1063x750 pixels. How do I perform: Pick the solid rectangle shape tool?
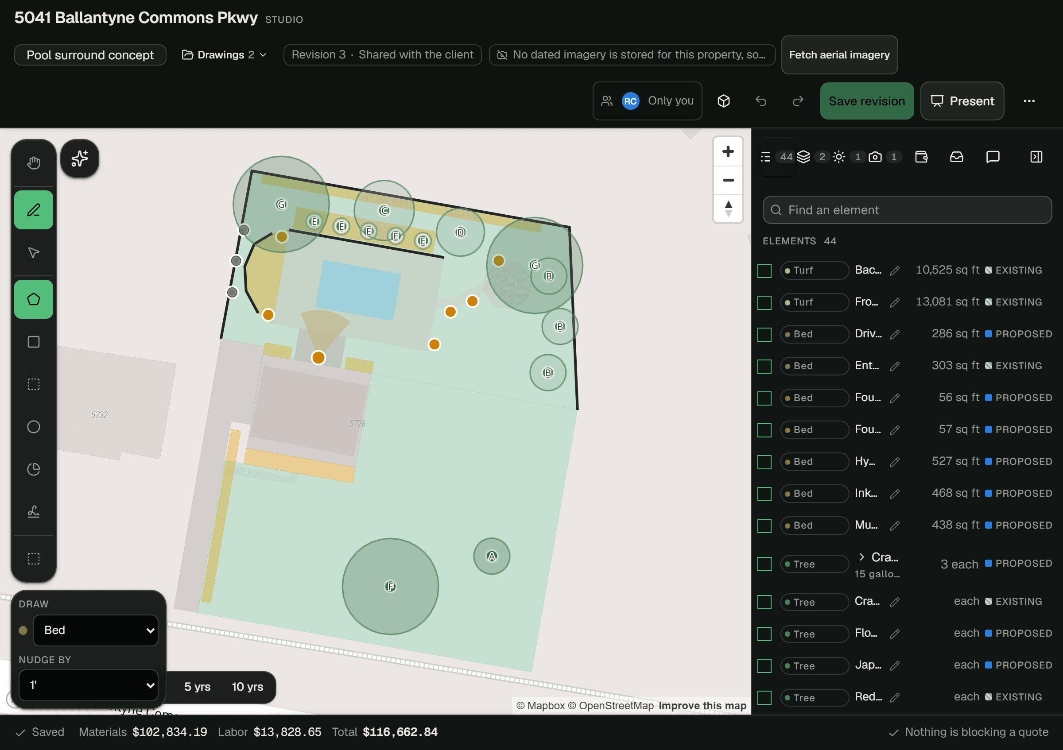(33, 342)
